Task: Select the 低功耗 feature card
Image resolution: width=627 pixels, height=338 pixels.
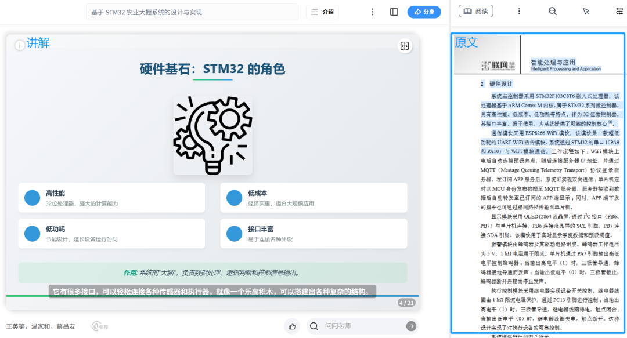Action: coord(111,233)
